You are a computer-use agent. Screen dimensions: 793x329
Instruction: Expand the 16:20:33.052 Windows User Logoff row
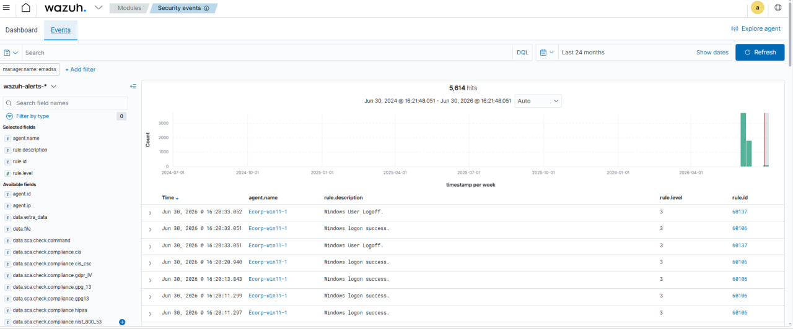pos(150,213)
